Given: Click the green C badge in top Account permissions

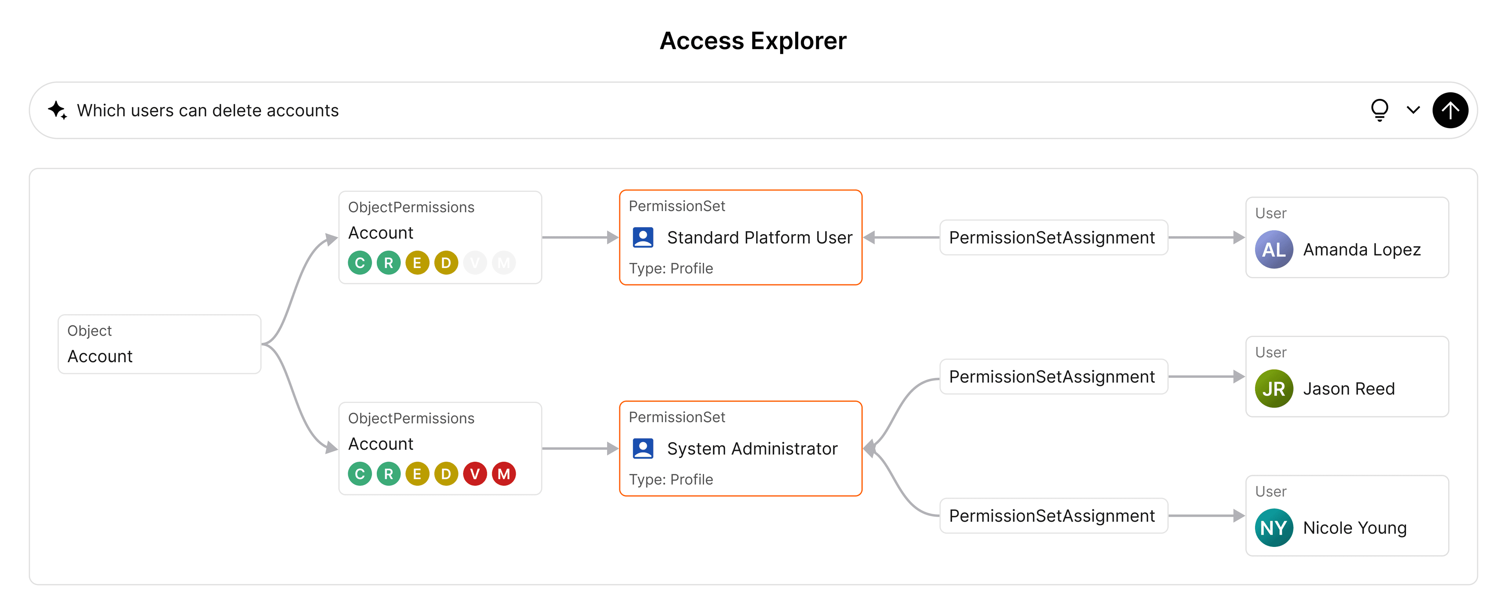Looking at the screenshot, I should pyautogui.click(x=360, y=262).
